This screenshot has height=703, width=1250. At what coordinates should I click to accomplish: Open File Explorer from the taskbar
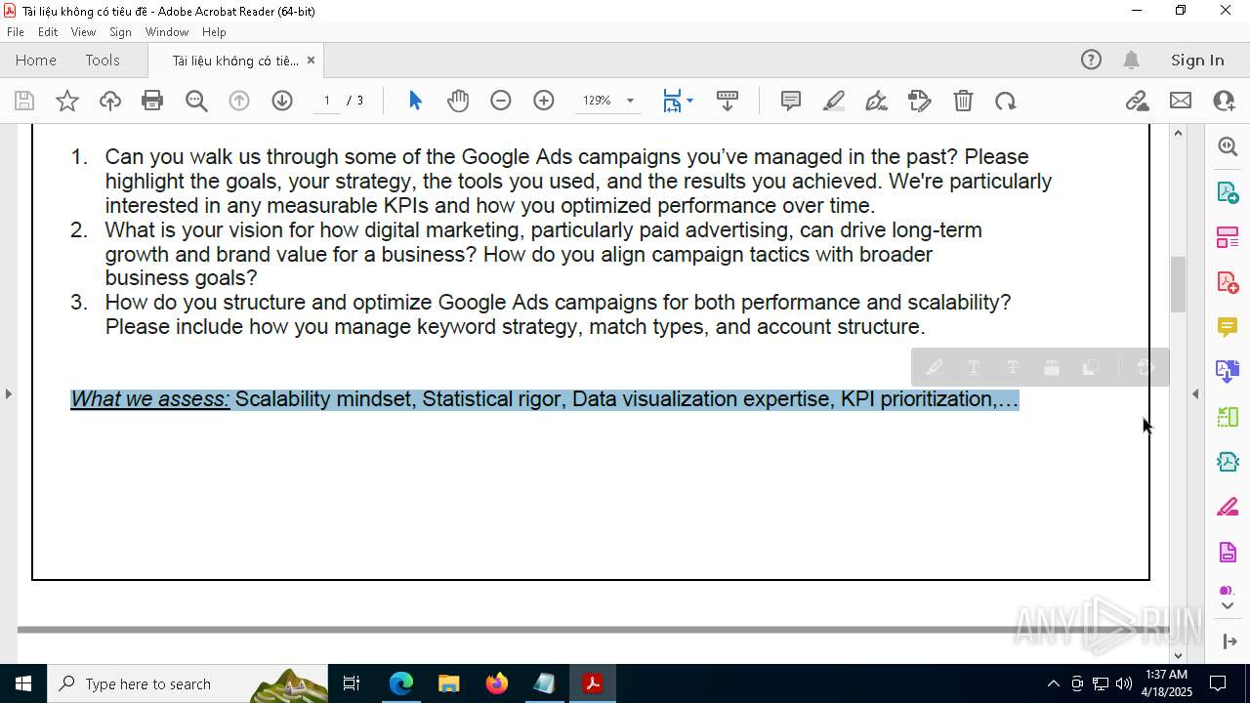449,683
